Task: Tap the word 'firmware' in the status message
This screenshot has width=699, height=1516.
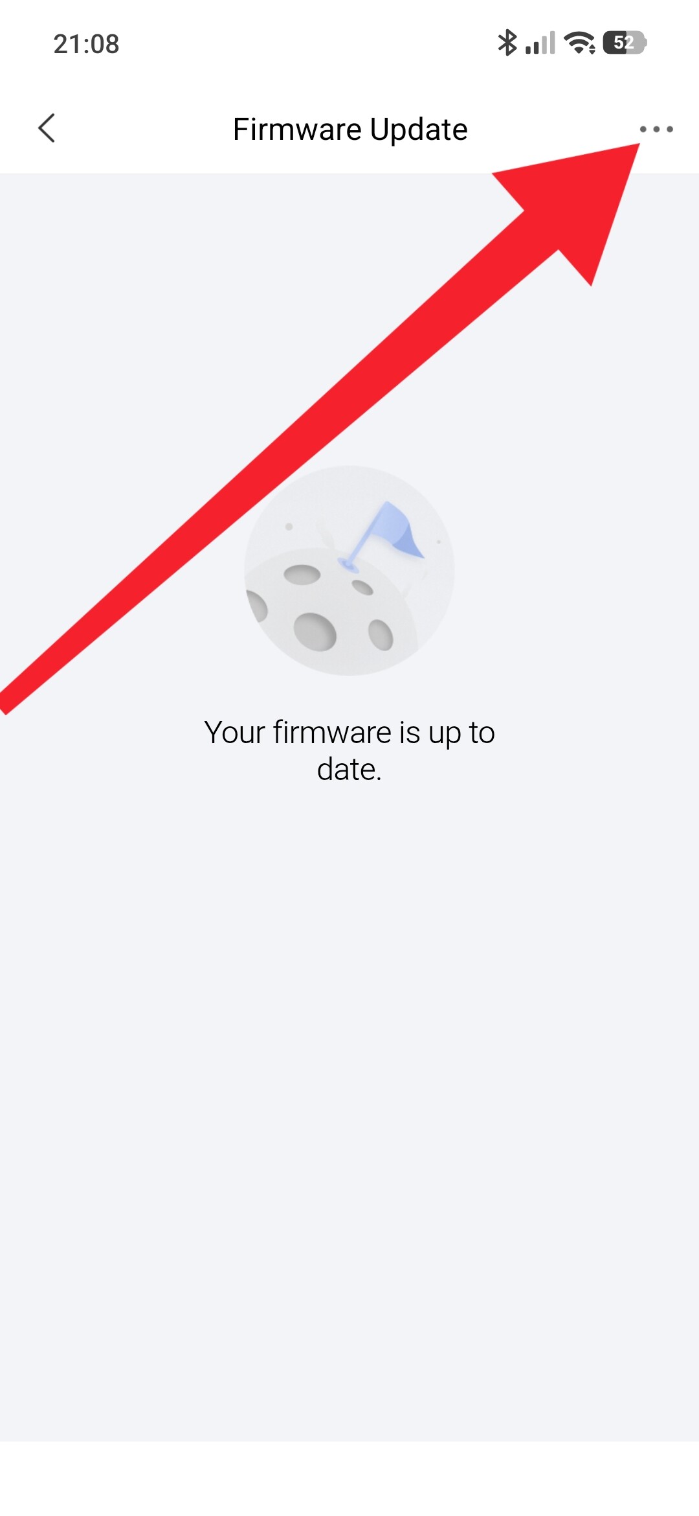Action: [332, 732]
